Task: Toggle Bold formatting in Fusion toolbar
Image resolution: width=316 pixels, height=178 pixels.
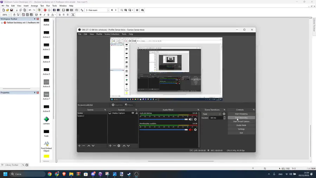Action: (x=40, y=15)
